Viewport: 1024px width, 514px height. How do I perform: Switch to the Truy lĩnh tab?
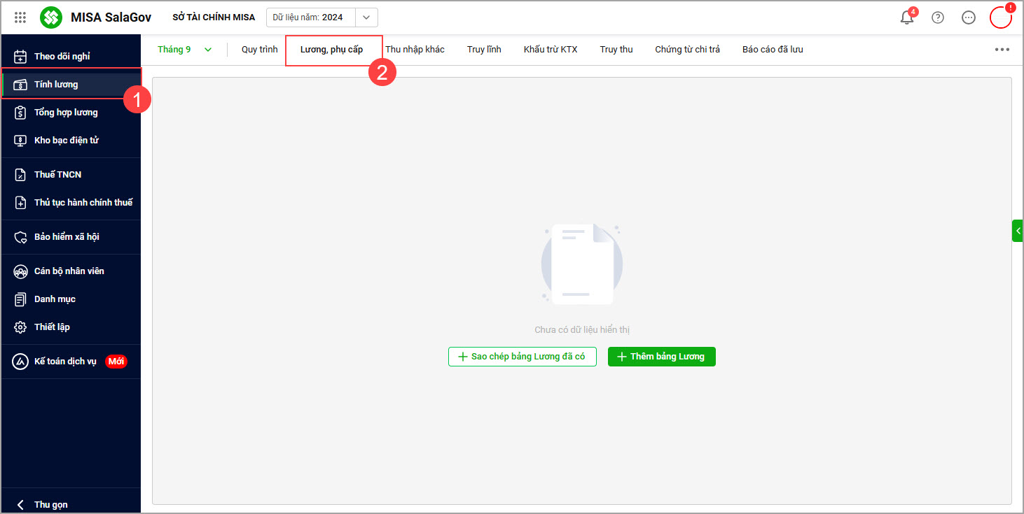(484, 49)
